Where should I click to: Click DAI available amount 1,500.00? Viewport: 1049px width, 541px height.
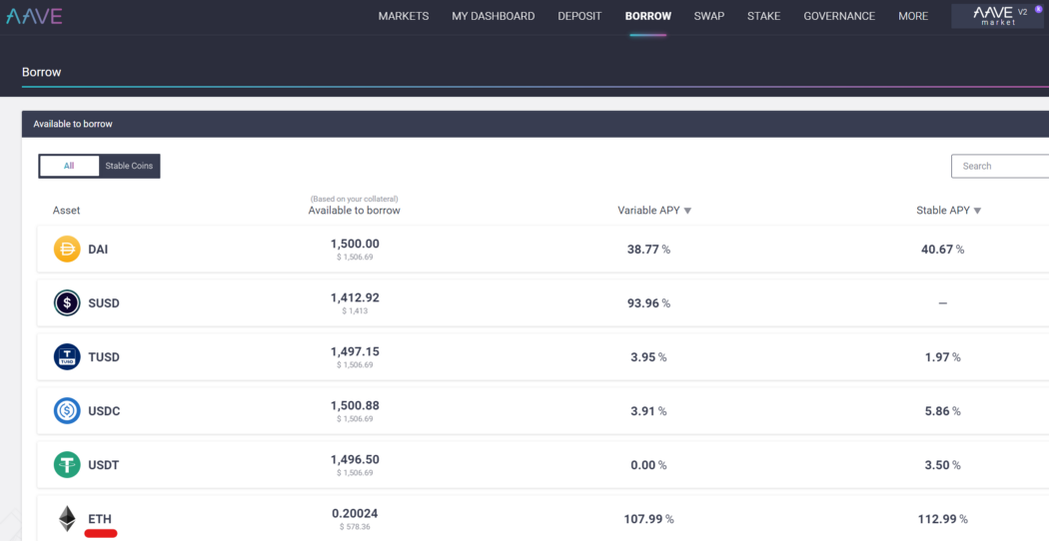pyautogui.click(x=355, y=245)
